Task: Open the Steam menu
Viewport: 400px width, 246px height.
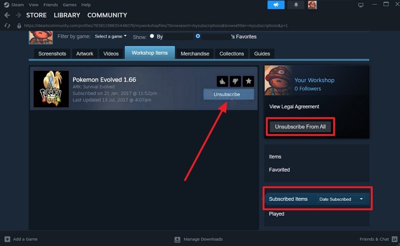Action: point(17,5)
